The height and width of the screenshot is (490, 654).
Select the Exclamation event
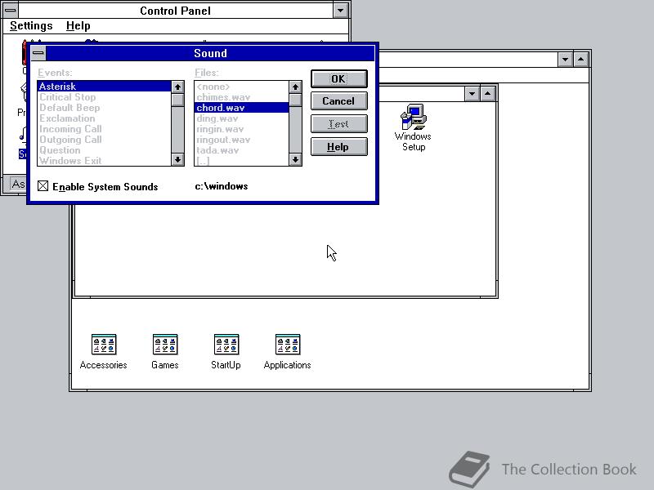105,118
